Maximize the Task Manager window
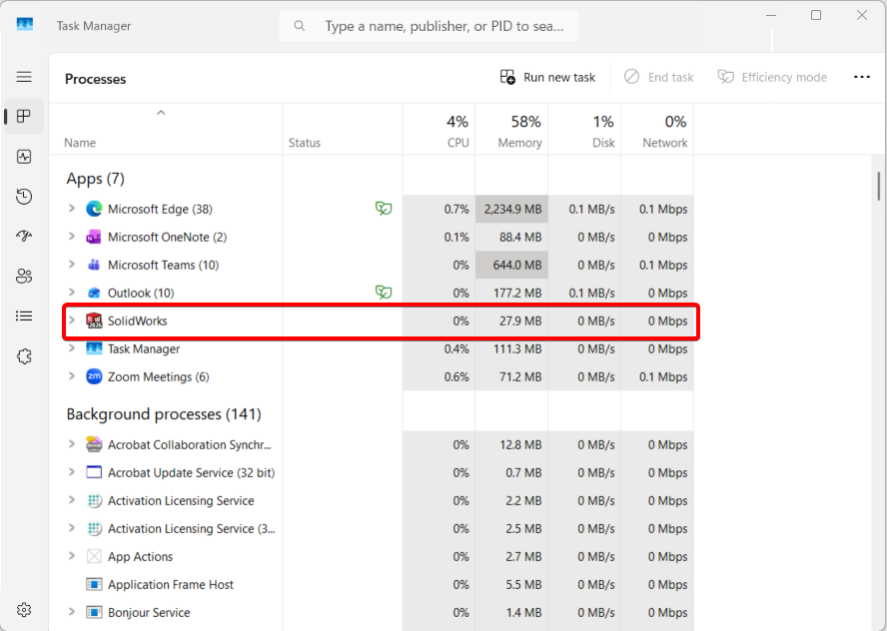 (x=816, y=15)
